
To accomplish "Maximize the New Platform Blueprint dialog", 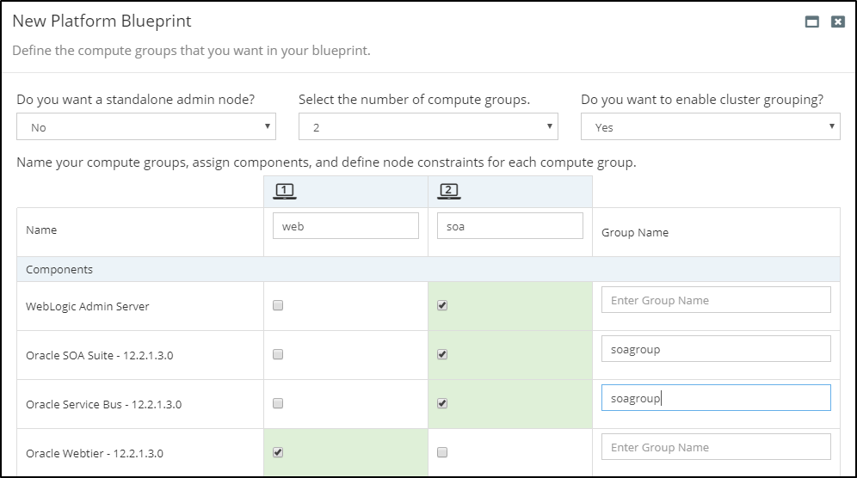I will click(x=811, y=22).
